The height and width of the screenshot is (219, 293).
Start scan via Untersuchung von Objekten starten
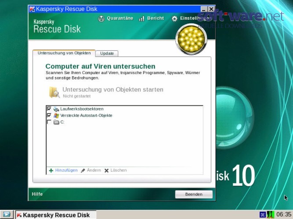click(113, 89)
